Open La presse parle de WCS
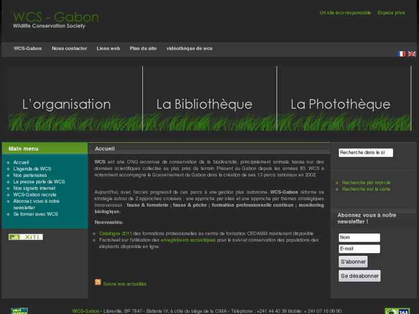The height and width of the screenshot is (314, 419). (x=39, y=181)
